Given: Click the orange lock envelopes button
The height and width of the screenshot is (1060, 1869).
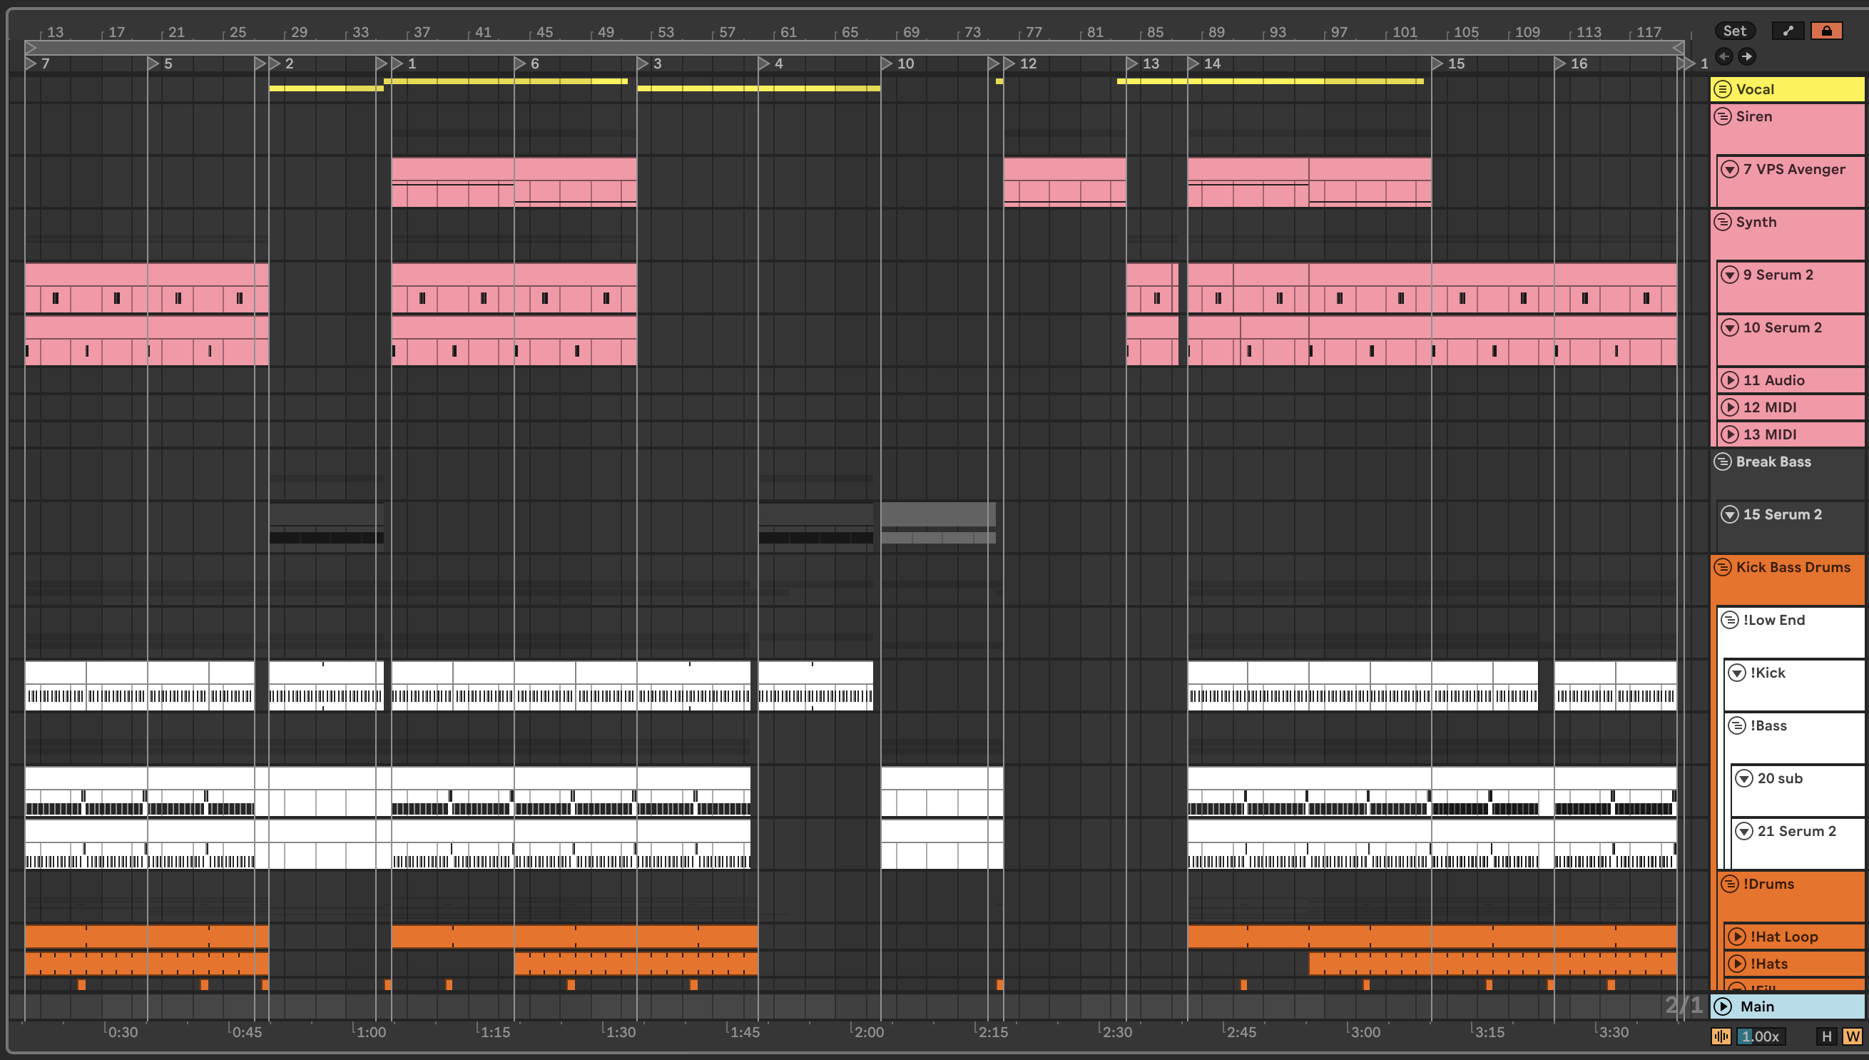Looking at the screenshot, I should coord(1826,31).
